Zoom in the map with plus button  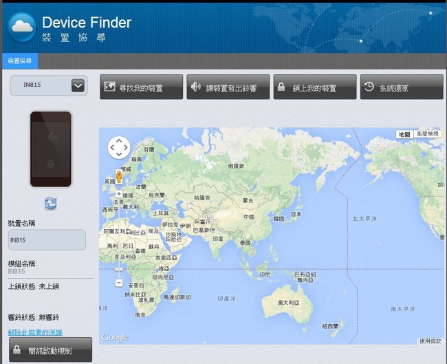pyautogui.click(x=119, y=193)
